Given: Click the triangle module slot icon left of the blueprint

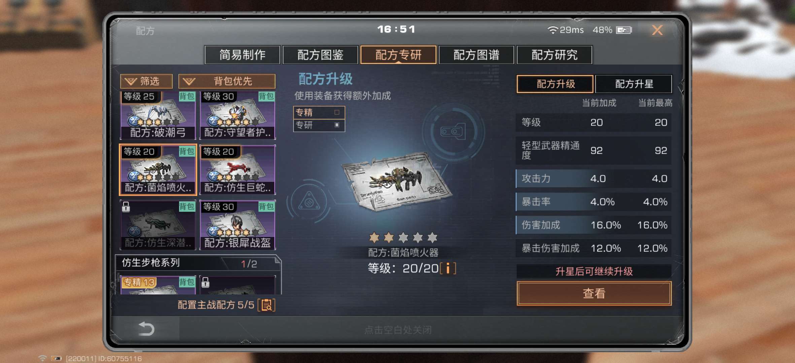Looking at the screenshot, I should (x=309, y=202).
